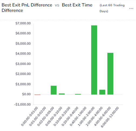Click the 0:02:00-0:05:00 green bar

click(x=54, y=90)
